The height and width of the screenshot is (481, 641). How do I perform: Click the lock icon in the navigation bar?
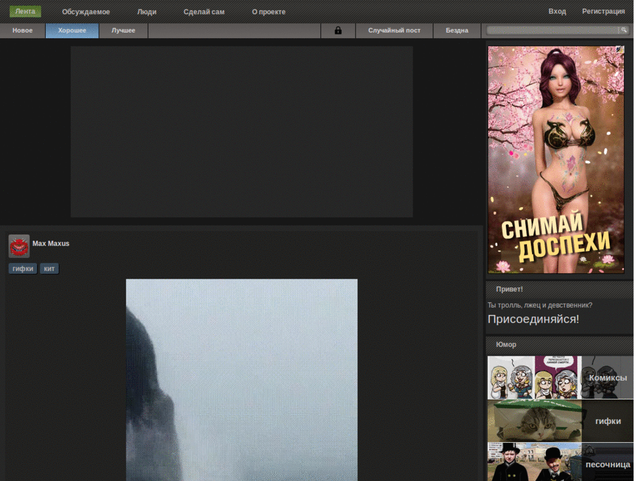(x=338, y=31)
